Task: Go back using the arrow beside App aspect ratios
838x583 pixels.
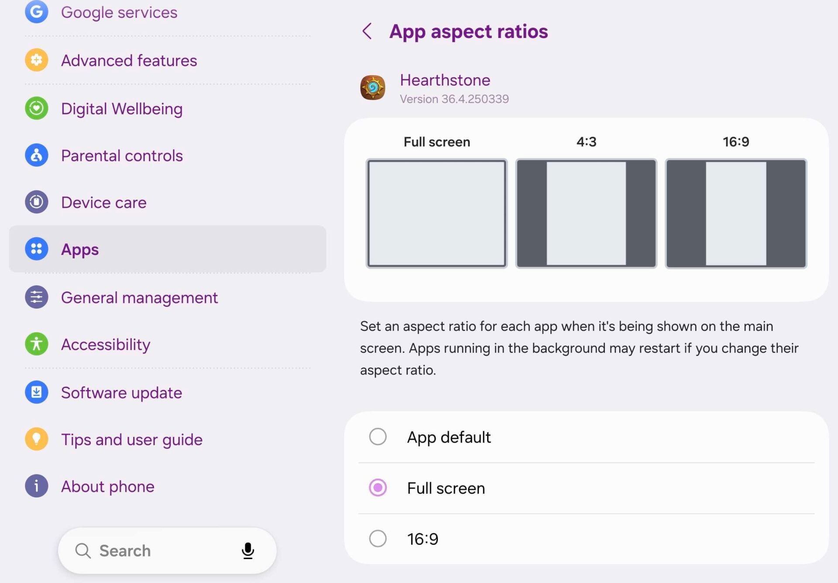Action: pyautogui.click(x=367, y=31)
